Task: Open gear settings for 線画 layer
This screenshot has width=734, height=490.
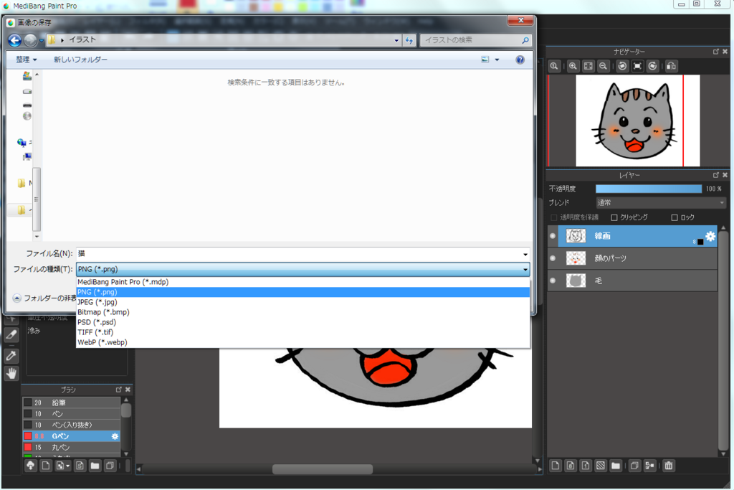Action: pos(710,236)
